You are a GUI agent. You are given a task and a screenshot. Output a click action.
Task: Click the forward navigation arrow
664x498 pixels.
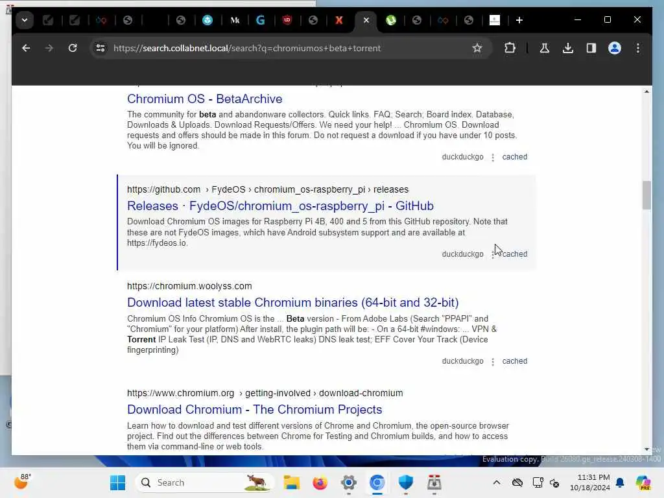[x=49, y=48]
